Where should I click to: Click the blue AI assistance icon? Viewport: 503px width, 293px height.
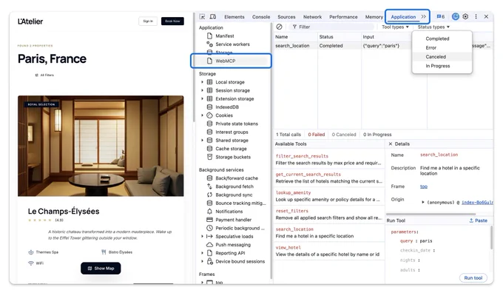tap(455, 16)
